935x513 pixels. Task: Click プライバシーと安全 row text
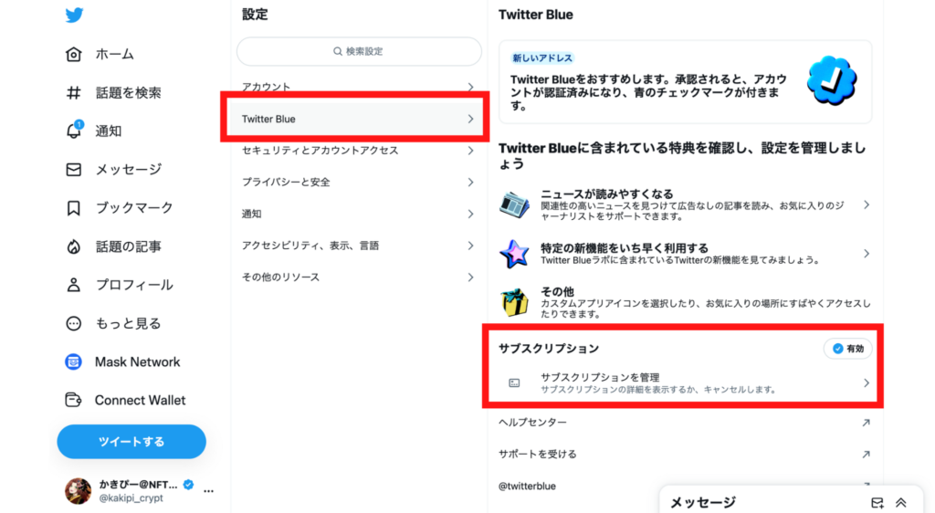[x=286, y=183]
